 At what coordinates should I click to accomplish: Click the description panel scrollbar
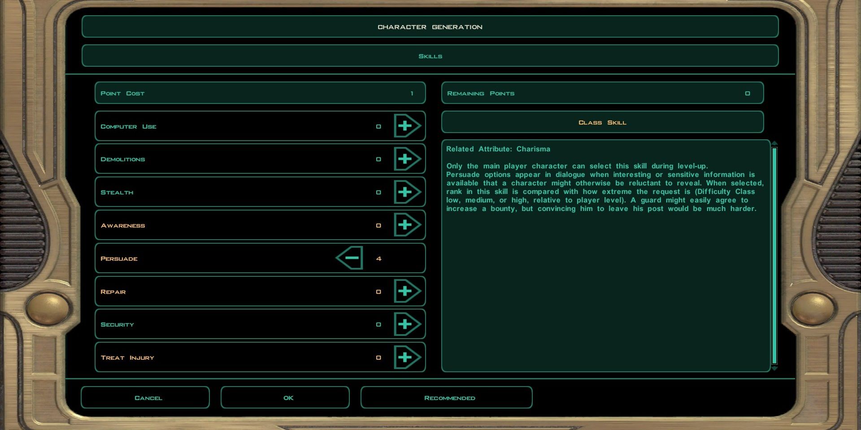click(774, 255)
